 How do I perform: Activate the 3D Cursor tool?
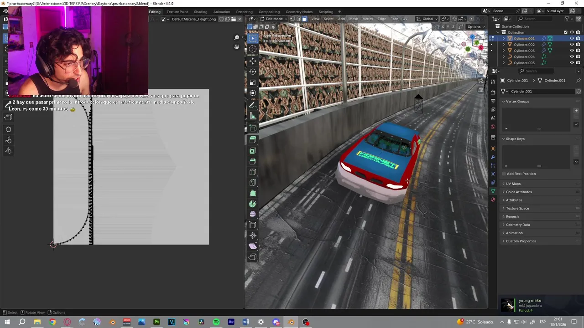click(x=253, y=49)
